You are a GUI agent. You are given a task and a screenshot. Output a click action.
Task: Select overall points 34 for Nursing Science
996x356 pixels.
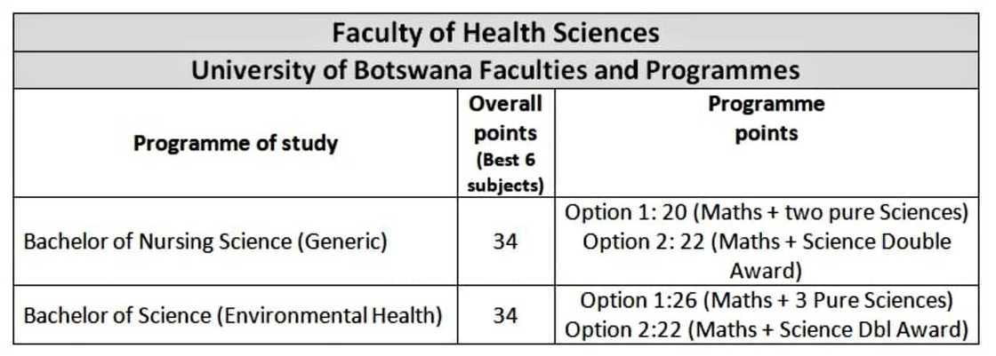coord(505,241)
